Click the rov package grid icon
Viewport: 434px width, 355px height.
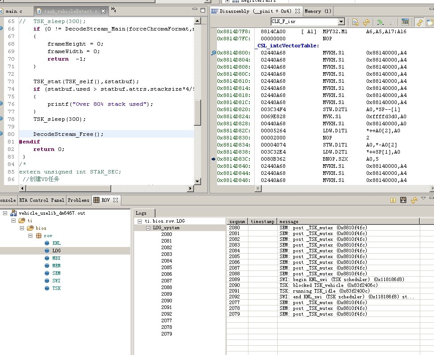(x=39, y=236)
